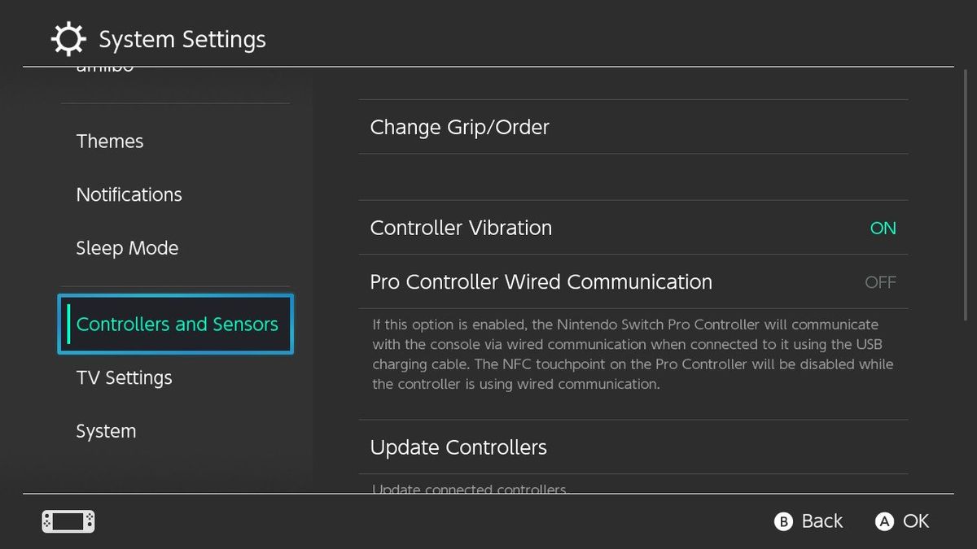The width and height of the screenshot is (977, 549).
Task: Click the green ON vibration indicator
Action: click(x=882, y=228)
